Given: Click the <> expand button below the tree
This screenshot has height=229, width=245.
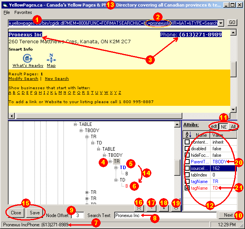Looking at the screenshot, I should [176, 208].
